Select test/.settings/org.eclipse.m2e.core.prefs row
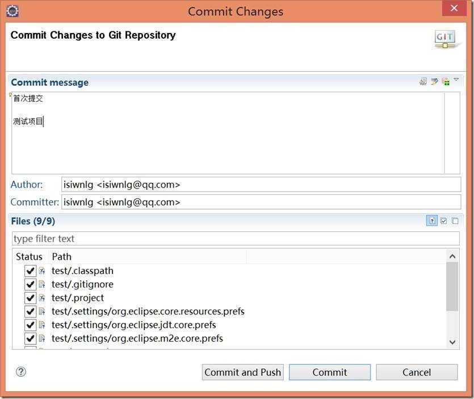The image size is (474, 399). [x=229, y=338]
